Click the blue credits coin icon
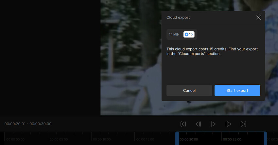This screenshot has height=145, width=278. click(x=186, y=35)
